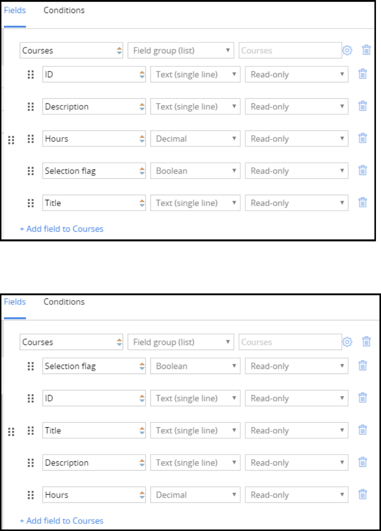Viewport: 381px width, 531px height.
Task: Delete the Hours field in the upper panel
Action: click(363, 139)
